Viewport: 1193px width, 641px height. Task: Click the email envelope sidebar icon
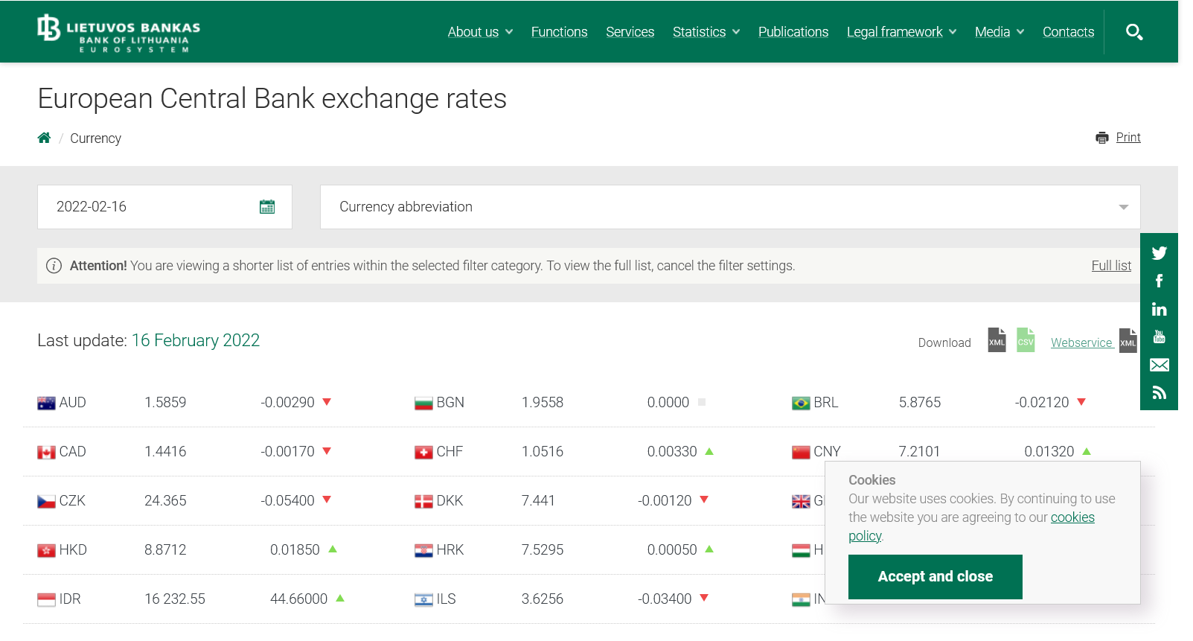tap(1159, 365)
